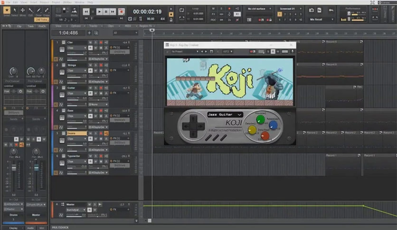
Task: Click the global Mute M button in Mix module
Action: [213, 9]
